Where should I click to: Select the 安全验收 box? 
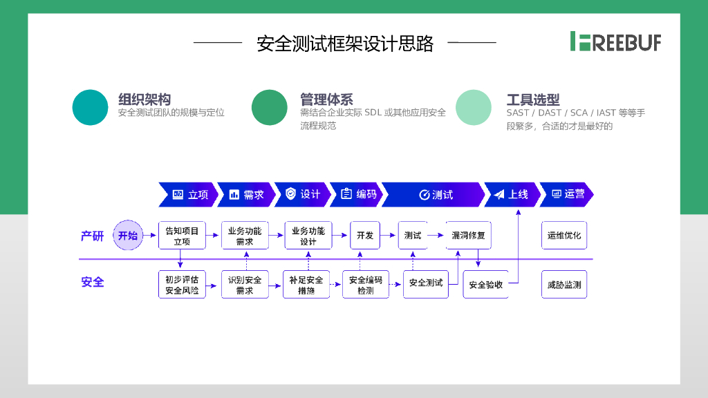(485, 285)
